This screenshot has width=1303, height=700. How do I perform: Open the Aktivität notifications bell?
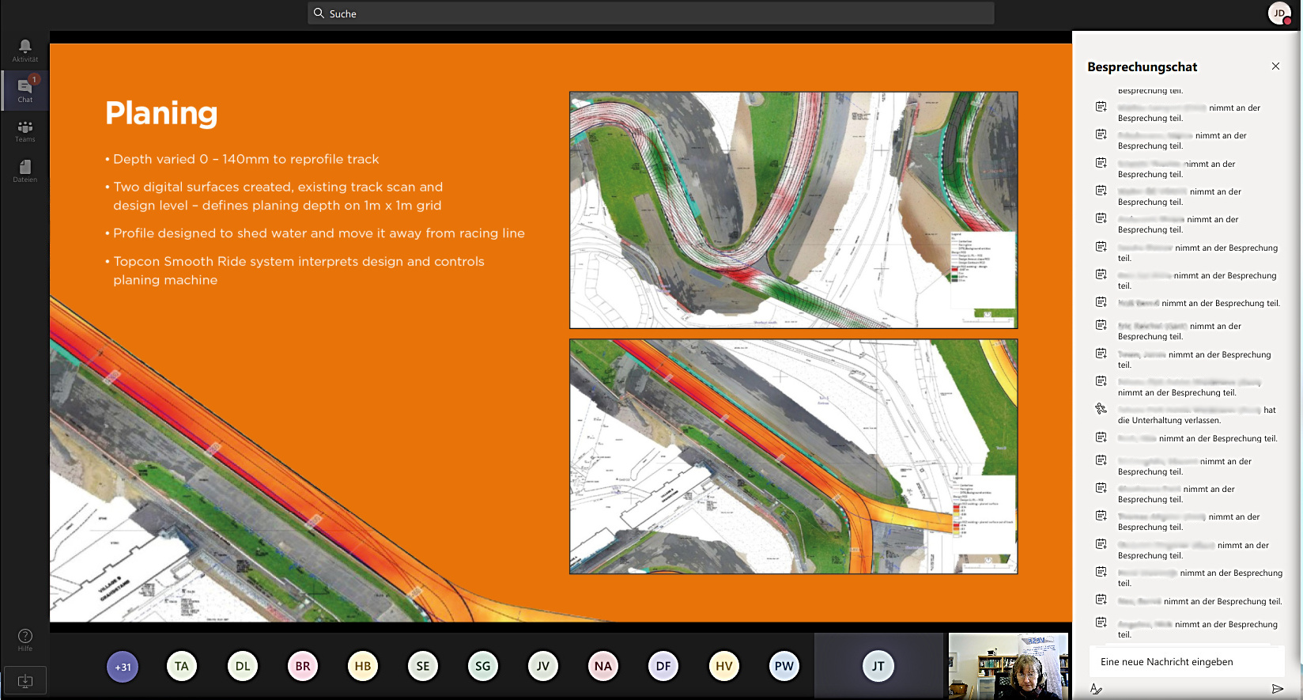[25, 50]
